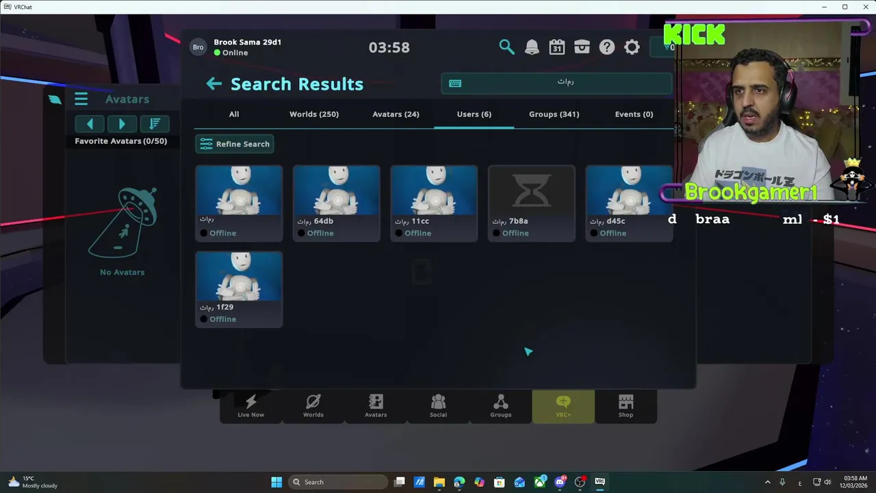Open Windows Start menu
Image resolution: width=876 pixels, height=493 pixels.
coord(276,482)
